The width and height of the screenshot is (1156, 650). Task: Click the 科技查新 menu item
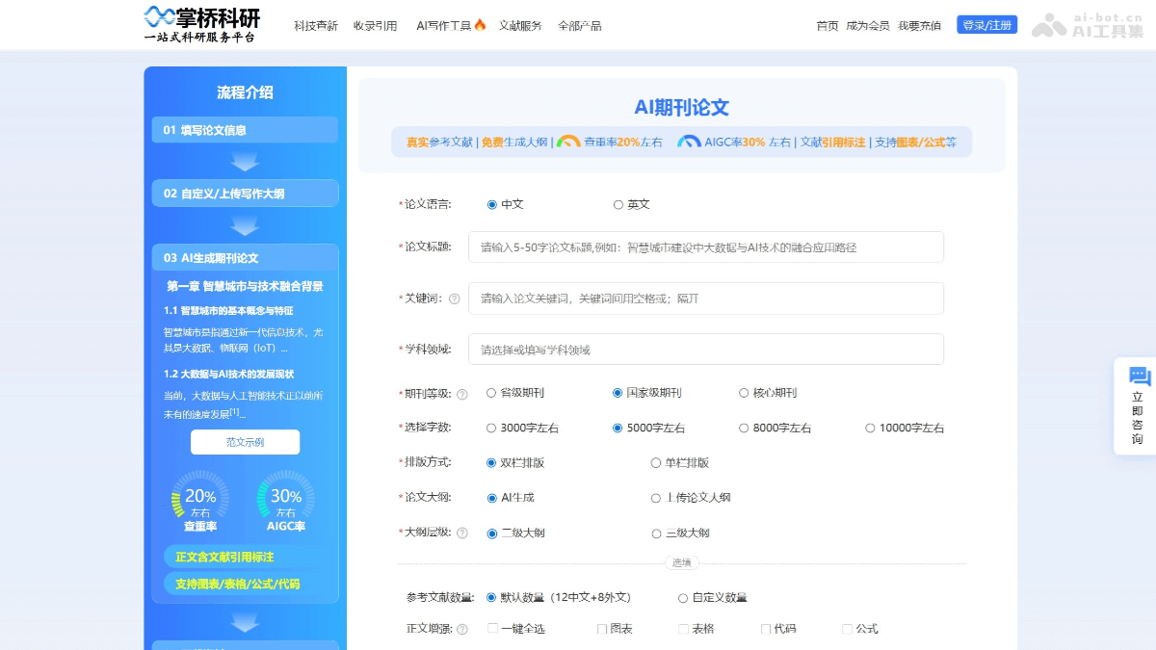coord(315,25)
